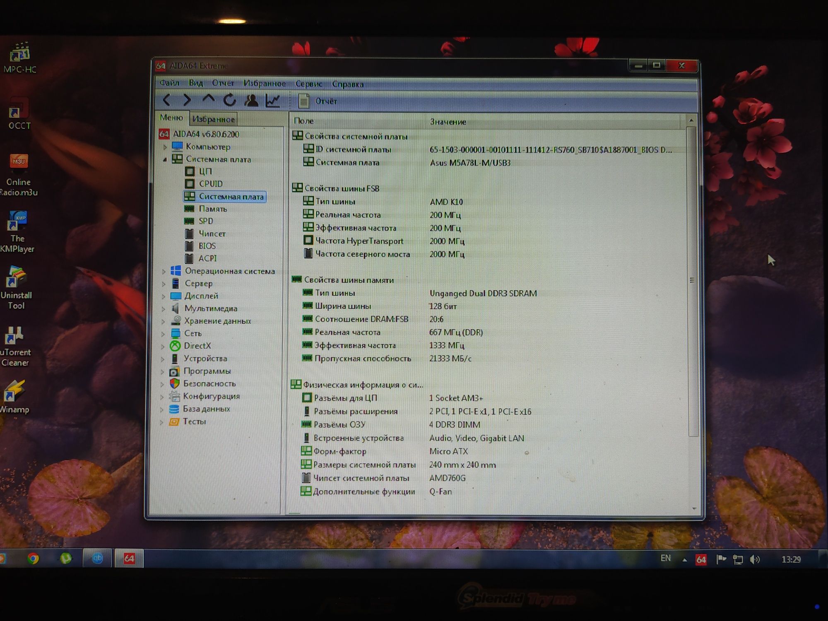Click the up-level arrow in toolbar
Viewport: 828px width, 621px height.
(x=208, y=100)
